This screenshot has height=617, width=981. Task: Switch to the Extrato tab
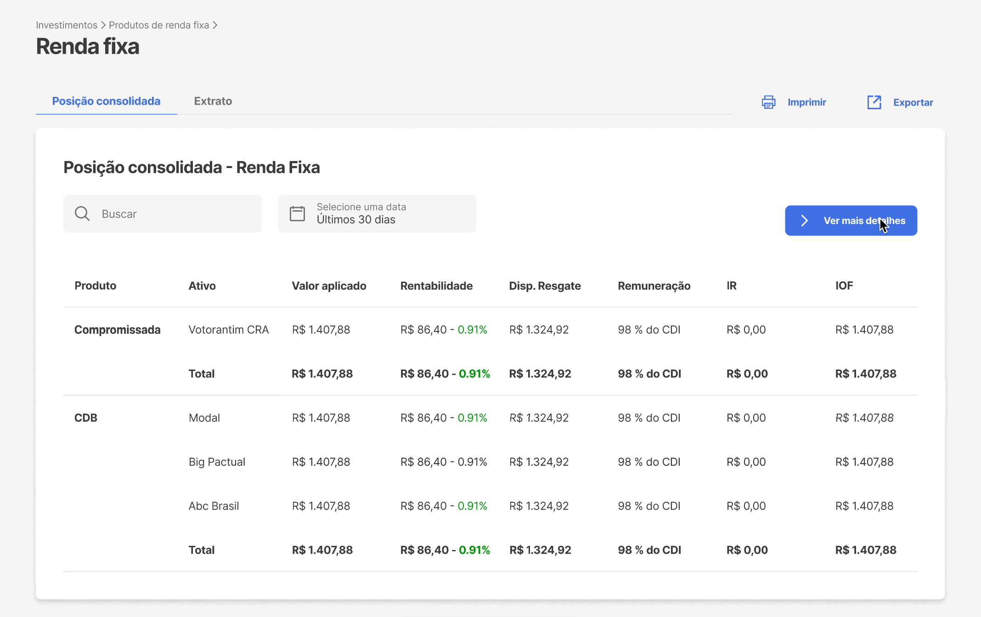coord(213,101)
